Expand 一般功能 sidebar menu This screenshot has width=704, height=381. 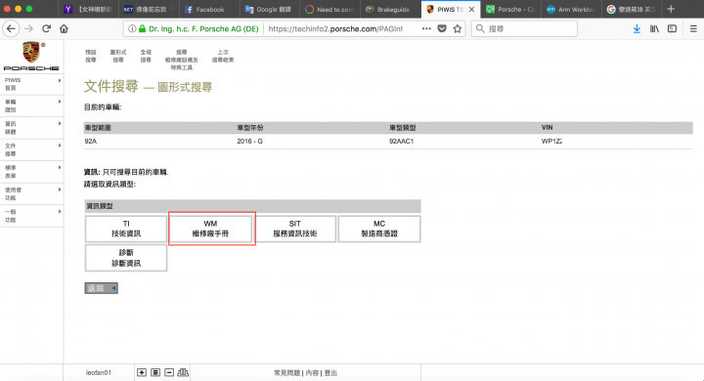(31, 216)
